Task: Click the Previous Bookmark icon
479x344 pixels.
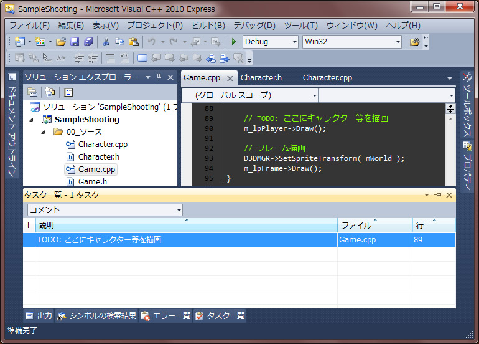Action: 156,58
